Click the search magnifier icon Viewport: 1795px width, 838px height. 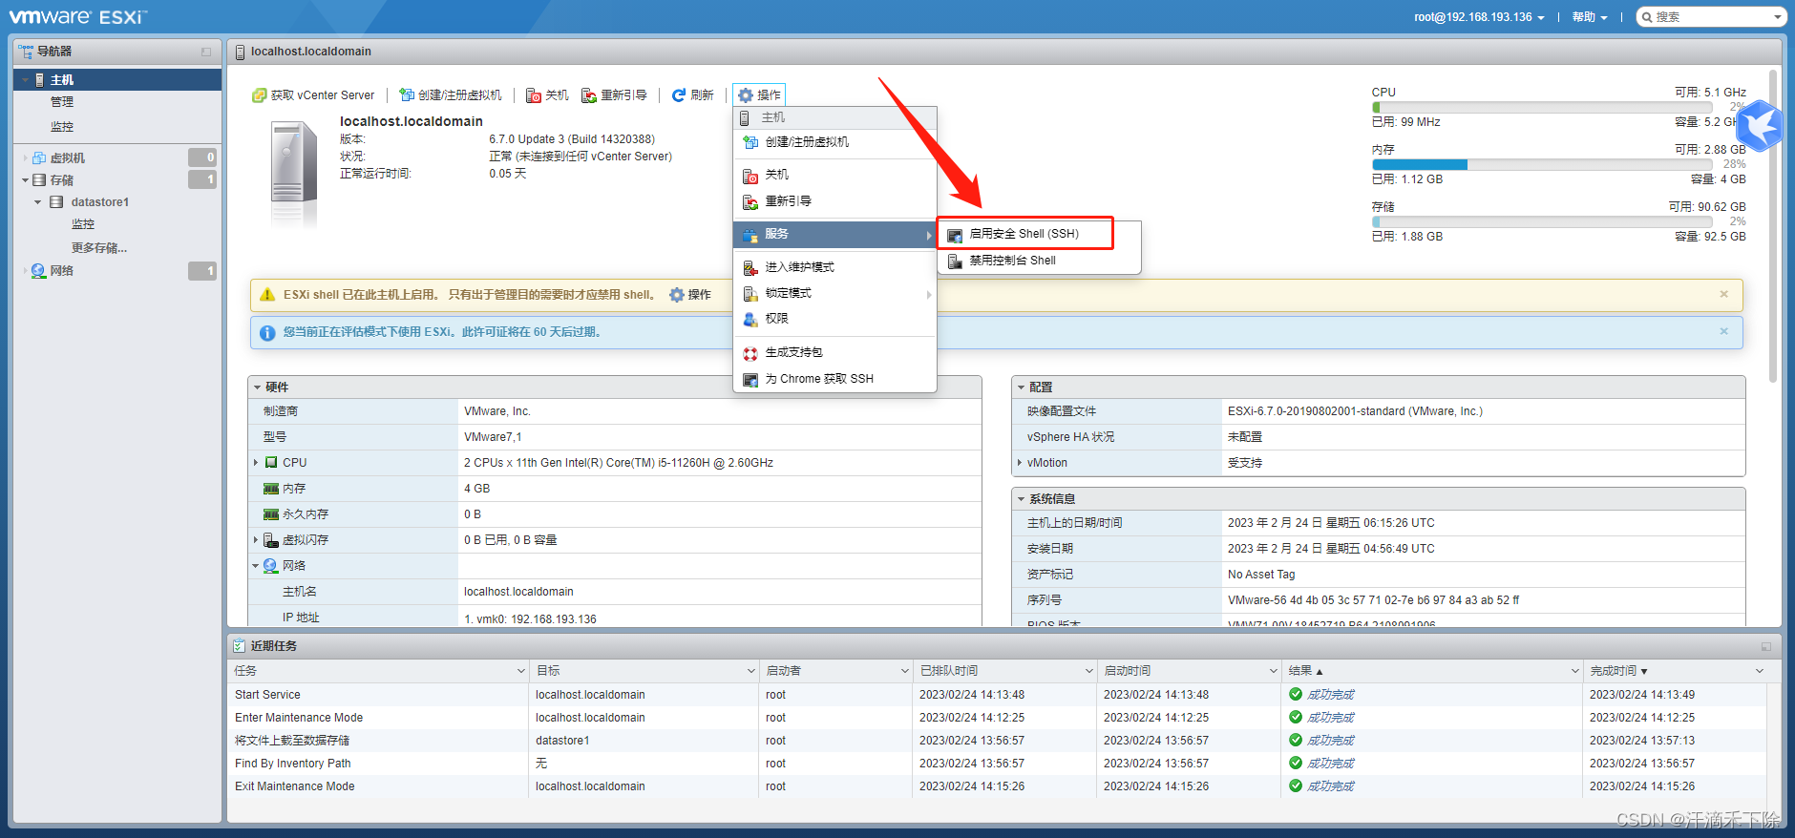pyautogui.click(x=1647, y=17)
